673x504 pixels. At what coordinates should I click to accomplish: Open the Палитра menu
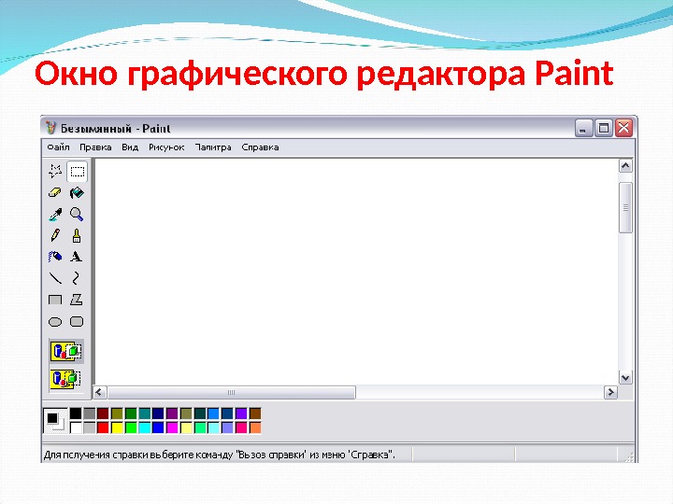(213, 147)
